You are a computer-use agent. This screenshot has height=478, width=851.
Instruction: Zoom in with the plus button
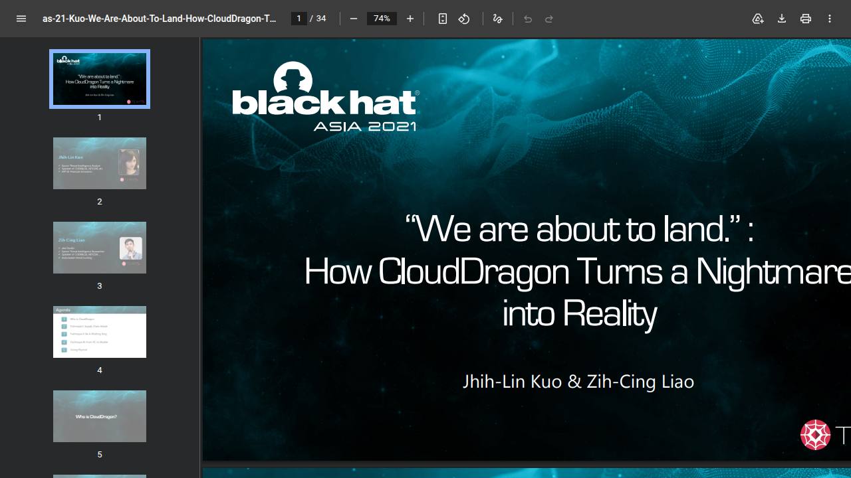(x=410, y=19)
